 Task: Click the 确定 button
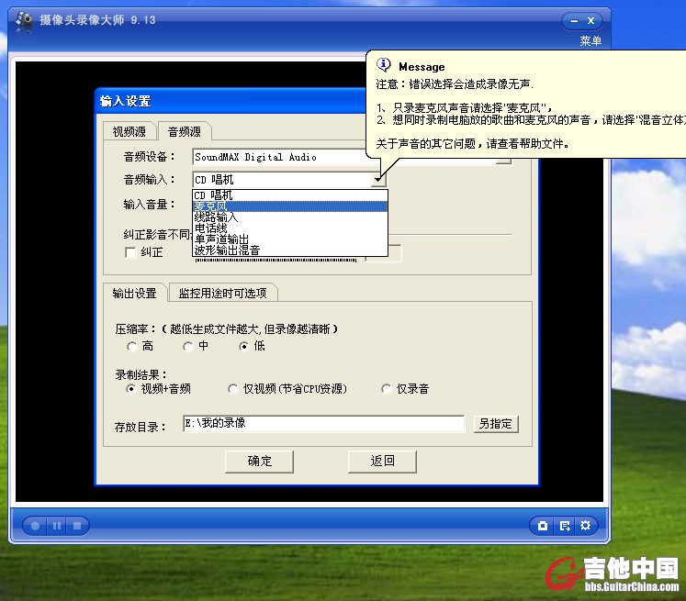pos(260,462)
